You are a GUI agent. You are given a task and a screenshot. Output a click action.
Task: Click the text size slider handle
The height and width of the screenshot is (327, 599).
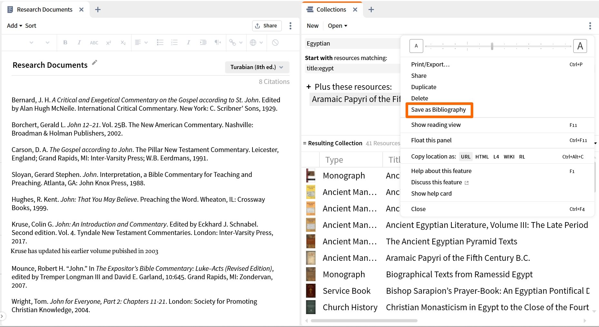point(492,46)
